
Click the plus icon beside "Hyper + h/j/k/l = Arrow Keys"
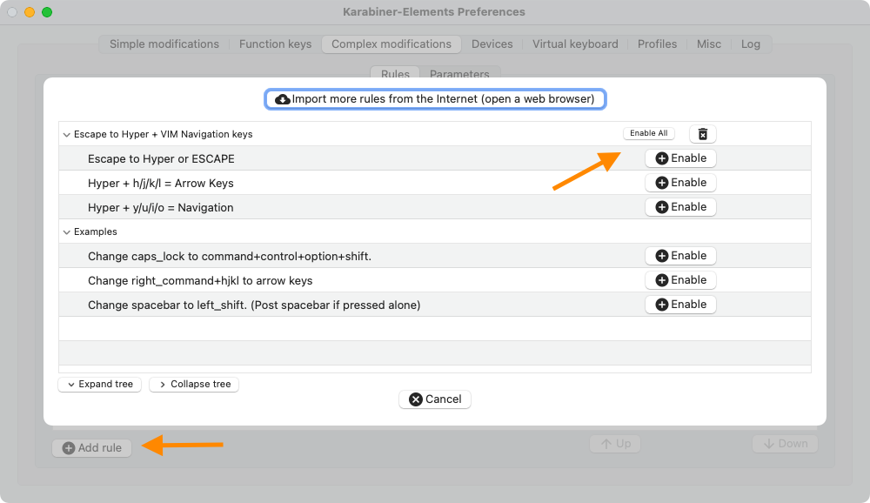pyautogui.click(x=663, y=182)
